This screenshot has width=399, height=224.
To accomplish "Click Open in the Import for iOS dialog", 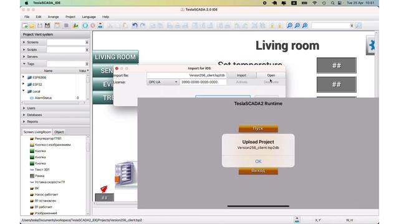I will (x=271, y=75).
